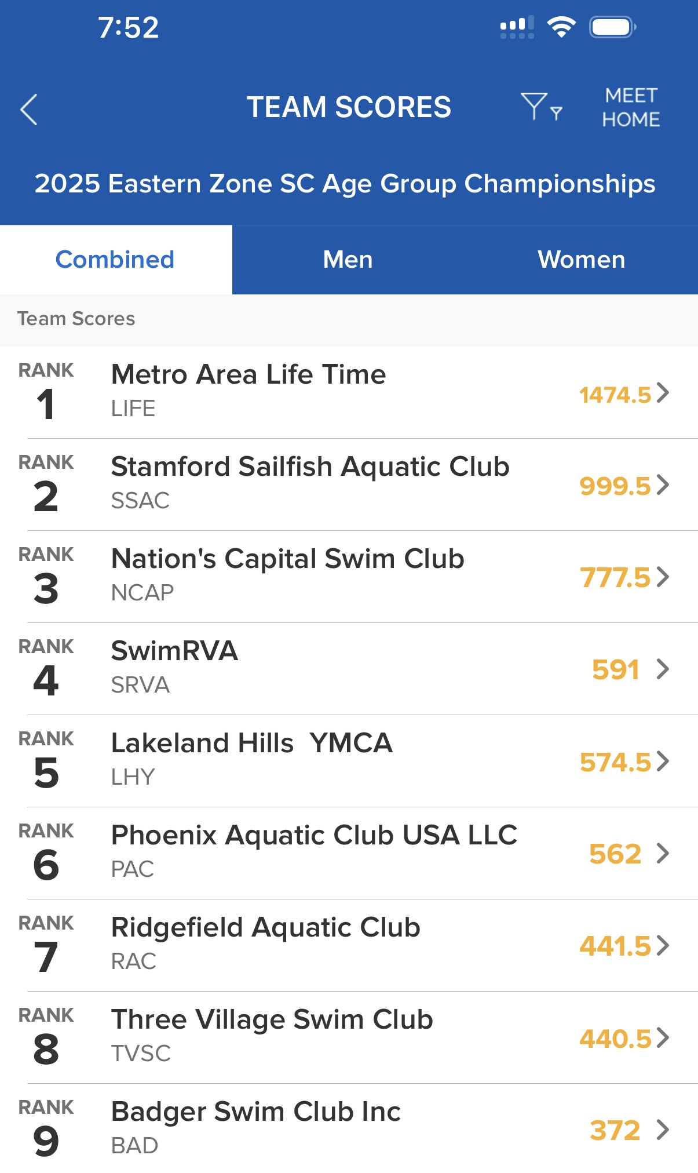The width and height of the screenshot is (698, 1173).
Task: Tap the cellular signal bars icon
Action: (517, 27)
